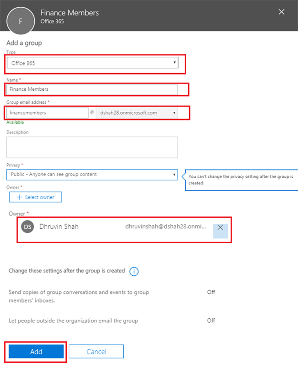Click the group email address field
The width and height of the screenshot is (298, 367).
coord(47,113)
